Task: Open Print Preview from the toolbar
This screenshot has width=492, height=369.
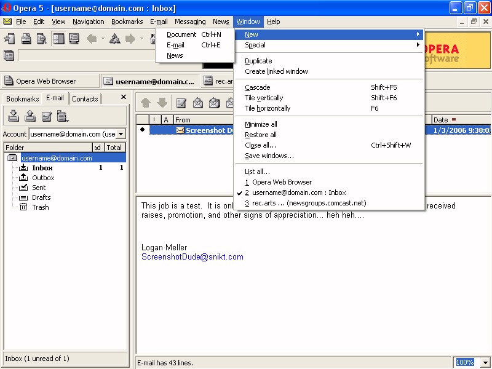Action: coord(42,39)
